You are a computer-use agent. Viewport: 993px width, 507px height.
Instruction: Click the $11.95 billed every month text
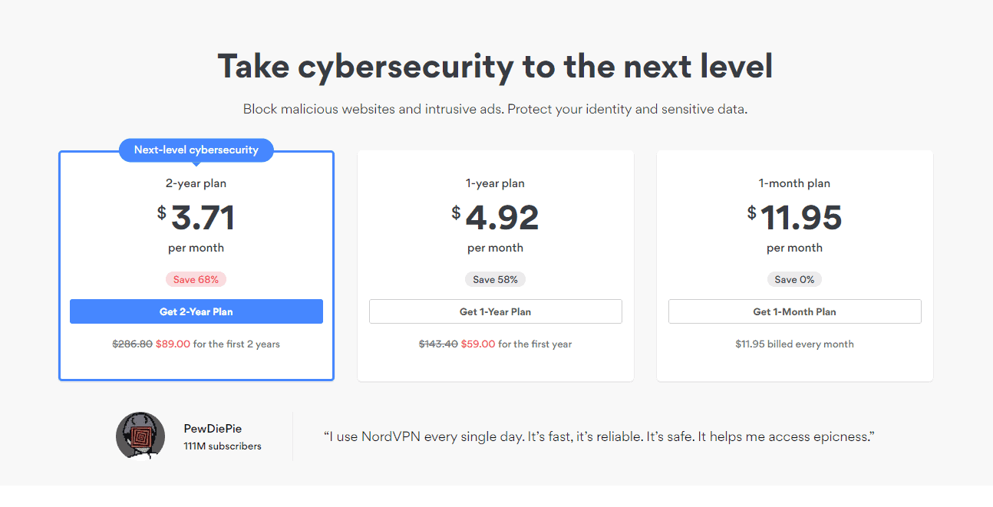point(794,344)
